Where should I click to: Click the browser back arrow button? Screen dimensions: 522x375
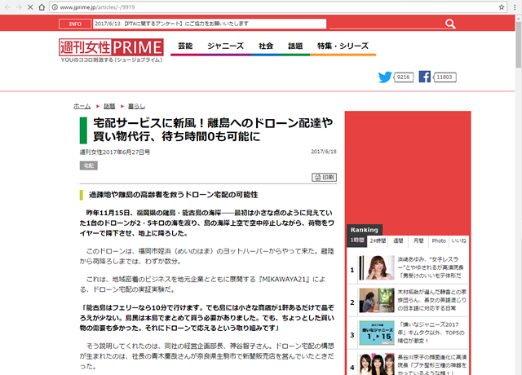(10, 7)
